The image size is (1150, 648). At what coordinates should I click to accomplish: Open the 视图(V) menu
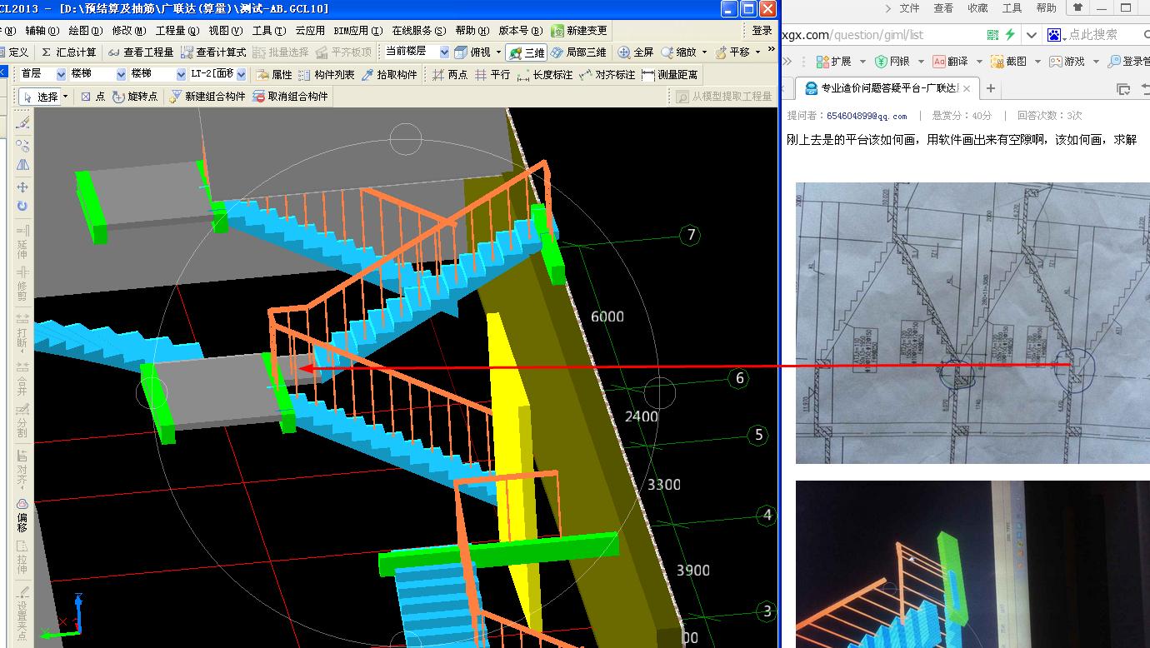225,30
